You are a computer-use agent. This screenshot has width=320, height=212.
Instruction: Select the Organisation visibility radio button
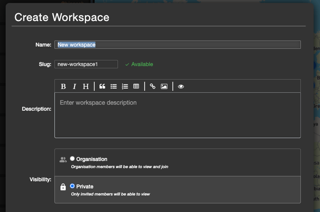tap(72, 159)
